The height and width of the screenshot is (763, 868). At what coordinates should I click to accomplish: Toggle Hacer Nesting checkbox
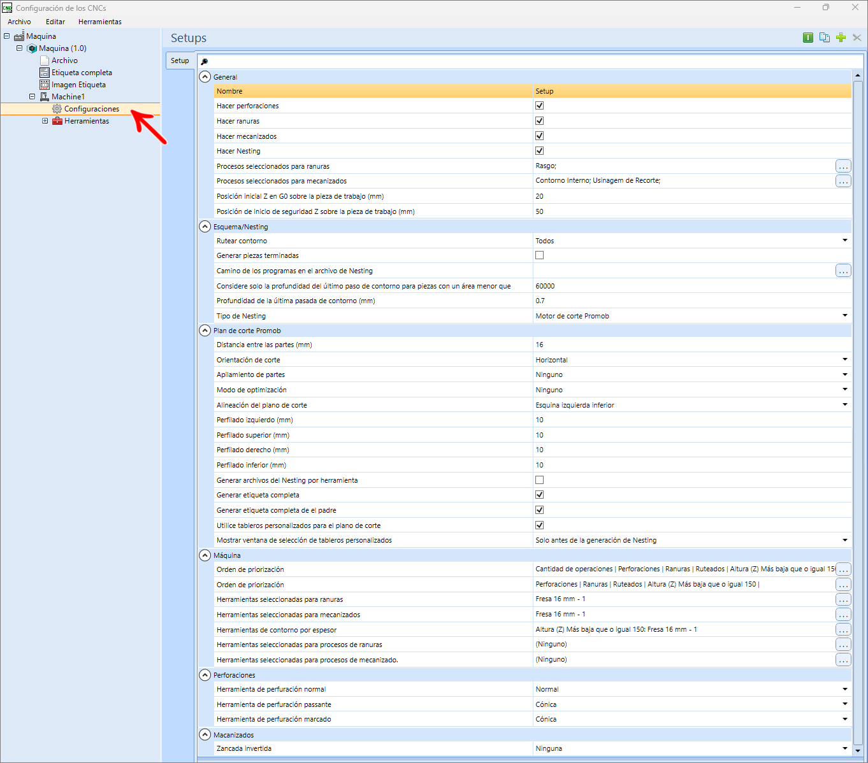click(x=540, y=151)
